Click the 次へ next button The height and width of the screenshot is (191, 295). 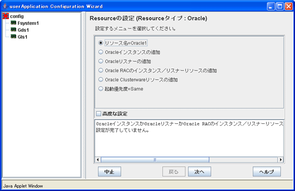[200, 171]
